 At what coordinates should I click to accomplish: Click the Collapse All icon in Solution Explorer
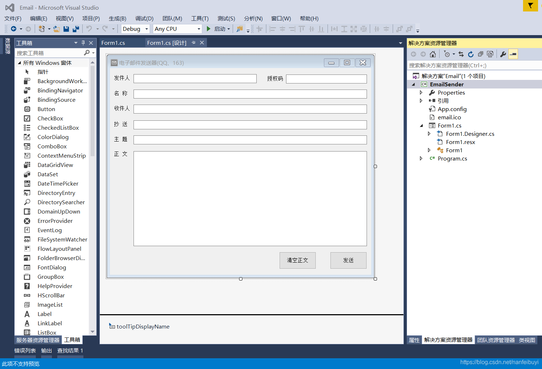[x=480, y=54]
